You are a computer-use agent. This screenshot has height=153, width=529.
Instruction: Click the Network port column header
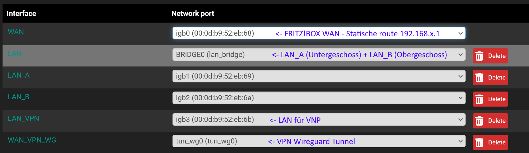click(193, 13)
